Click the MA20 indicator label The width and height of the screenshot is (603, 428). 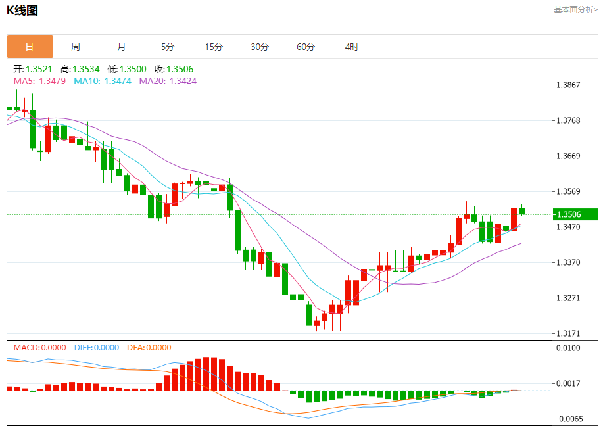168,81
